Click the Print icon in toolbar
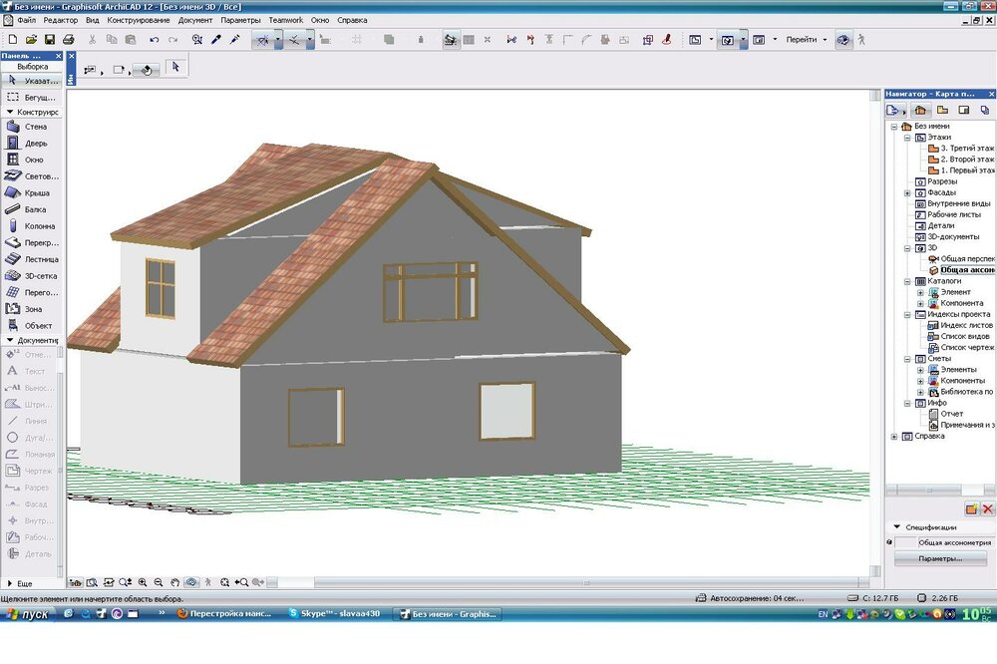 (69, 40)
